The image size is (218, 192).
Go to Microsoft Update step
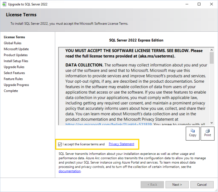[16, 49]
